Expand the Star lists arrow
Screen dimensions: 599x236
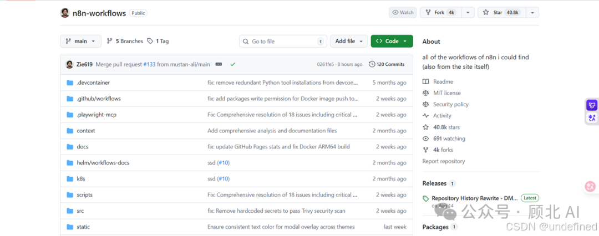pyautogui.click(x=532, y=13)
